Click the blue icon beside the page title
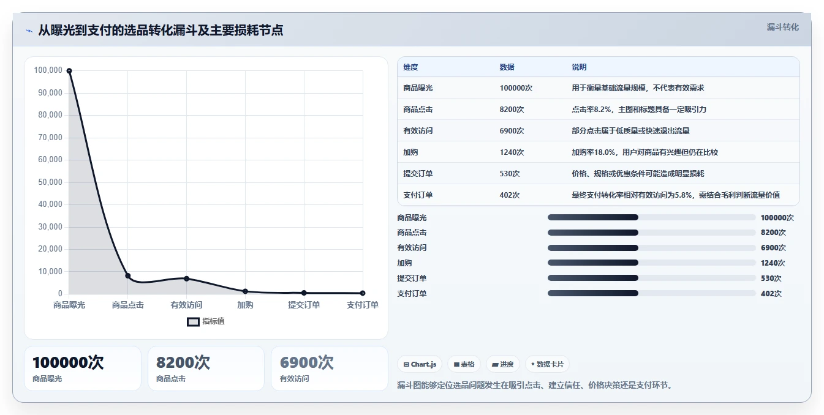Image resolution: width=824 pixels, height=415 pixels. (x=29, y=31)
